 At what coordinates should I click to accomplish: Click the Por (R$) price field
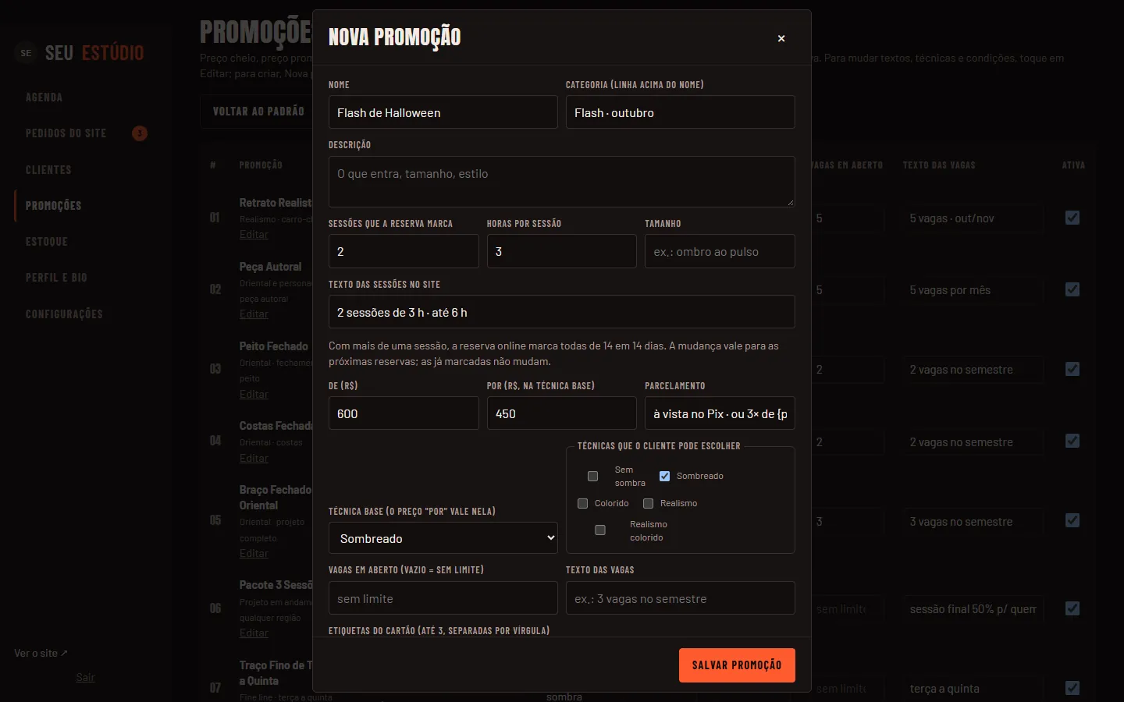(562, 413)
